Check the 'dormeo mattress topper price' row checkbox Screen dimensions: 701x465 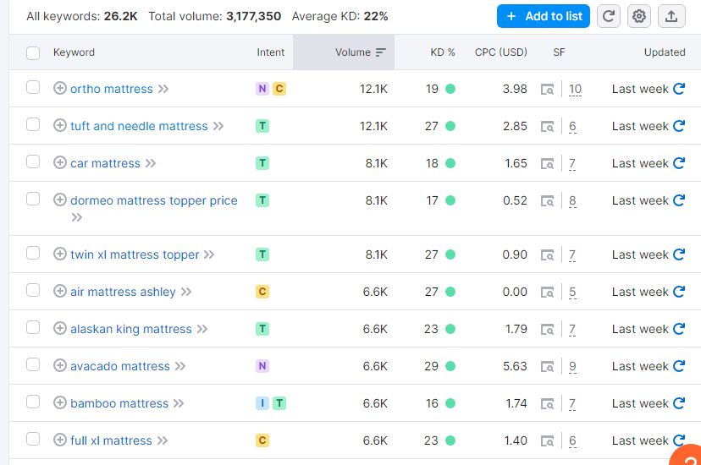click(33, 199)
